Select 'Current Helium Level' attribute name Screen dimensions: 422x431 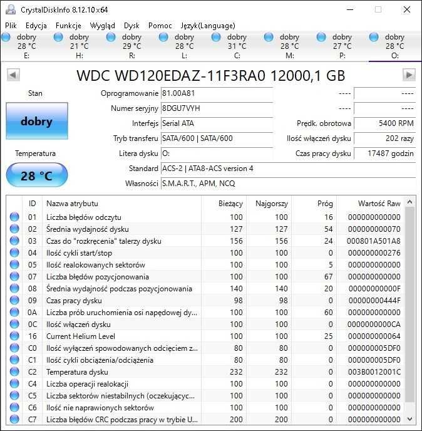coord(81,336)
